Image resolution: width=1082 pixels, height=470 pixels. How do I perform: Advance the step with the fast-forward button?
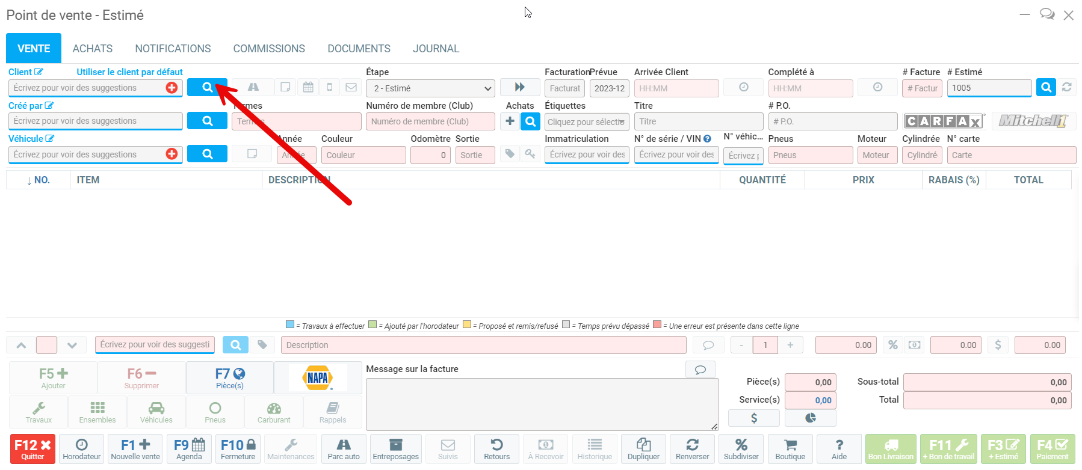point(520,88)
